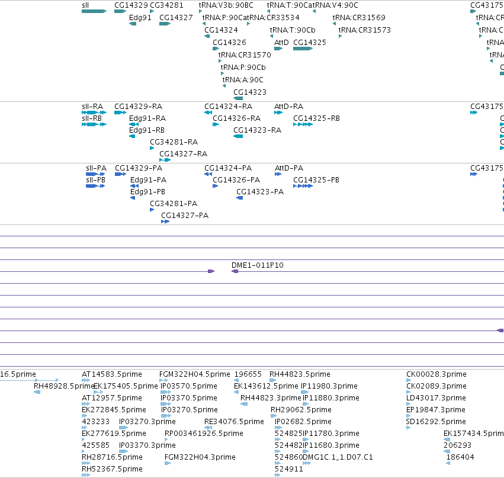Open the Edg91-RA transcript
Viewport: 504px width, 478px height.
pyautogui.click(x=134, y=124)
